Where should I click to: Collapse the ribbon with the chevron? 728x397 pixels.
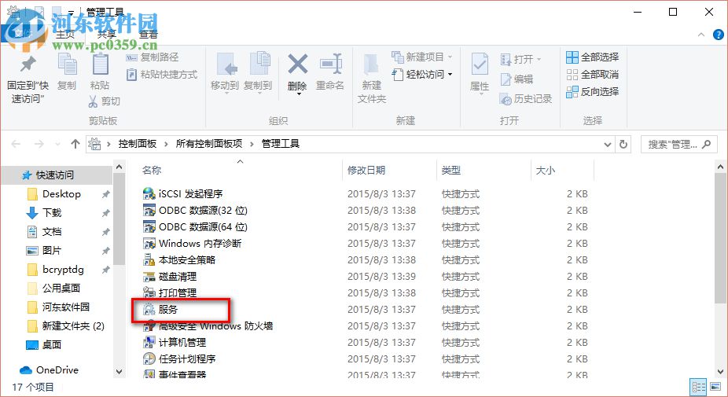[701, 35]
